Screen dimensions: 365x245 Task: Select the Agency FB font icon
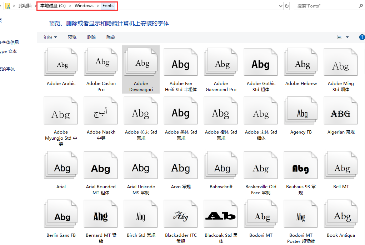[x=301, y=111]
